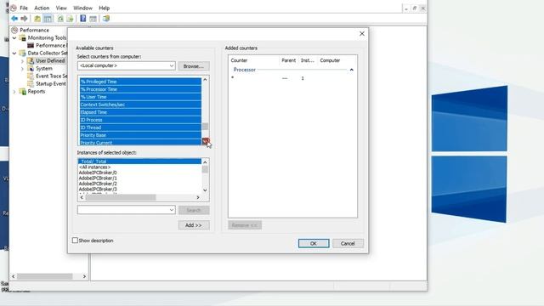Click the counters list scroll-up arrow
544x306 pixels.
205,79
